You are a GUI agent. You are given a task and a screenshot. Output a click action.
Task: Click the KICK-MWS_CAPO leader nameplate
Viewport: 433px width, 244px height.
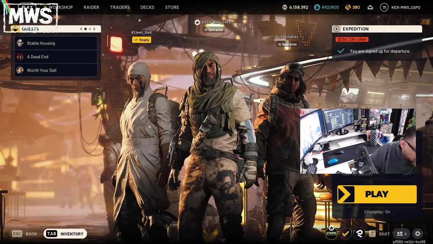(216, 22)
